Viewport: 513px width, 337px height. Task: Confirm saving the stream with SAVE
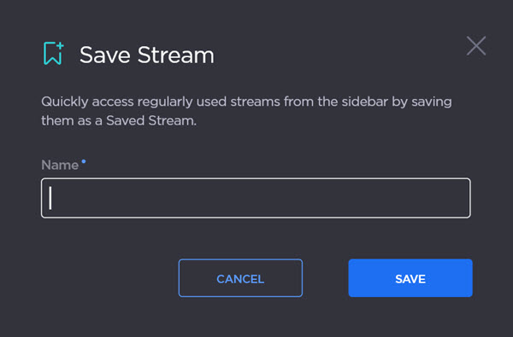[410, 278]
